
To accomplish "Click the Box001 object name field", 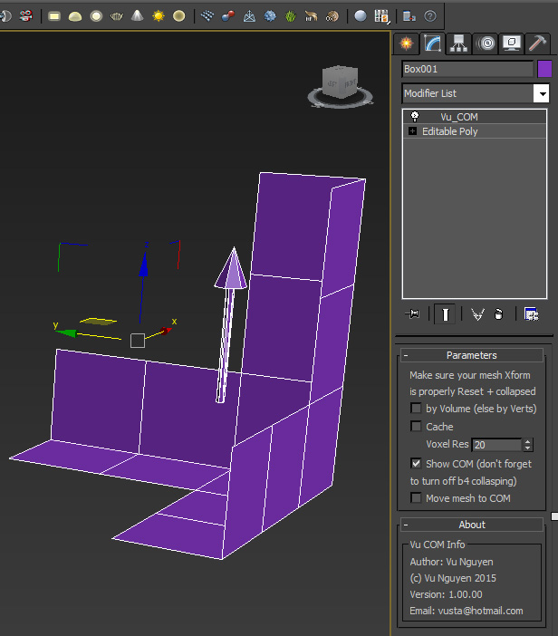I will 467,69.
